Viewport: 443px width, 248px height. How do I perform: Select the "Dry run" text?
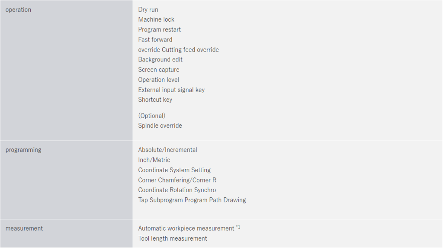148,10
